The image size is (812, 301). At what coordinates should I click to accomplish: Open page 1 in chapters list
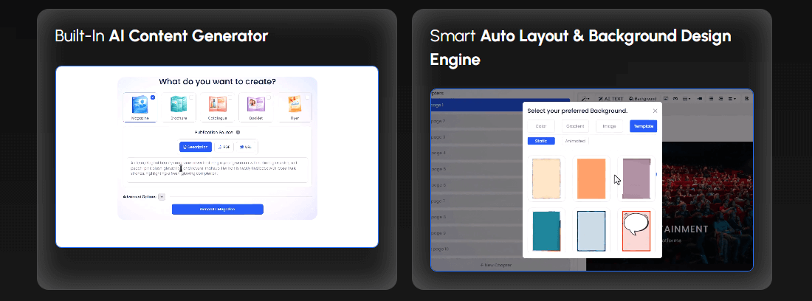[x=500, y=105]
